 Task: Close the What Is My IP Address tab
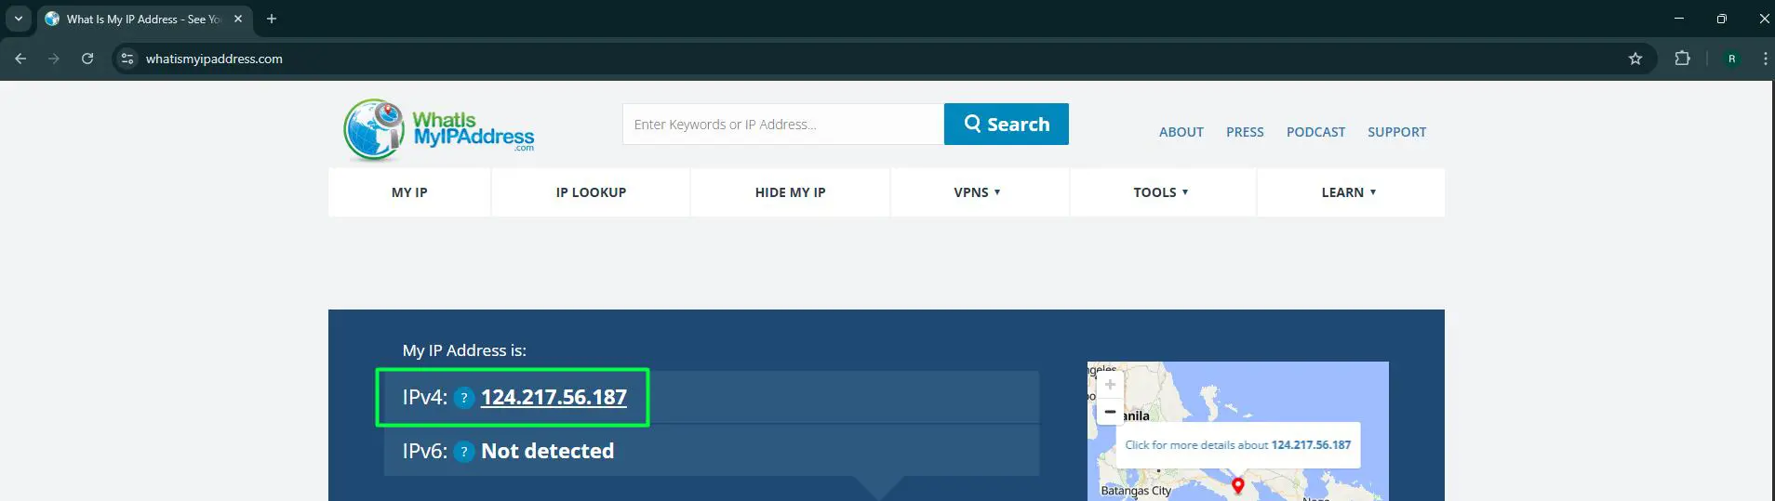tap(238, 19)
